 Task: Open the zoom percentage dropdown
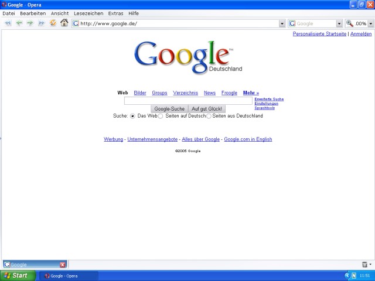371,23
